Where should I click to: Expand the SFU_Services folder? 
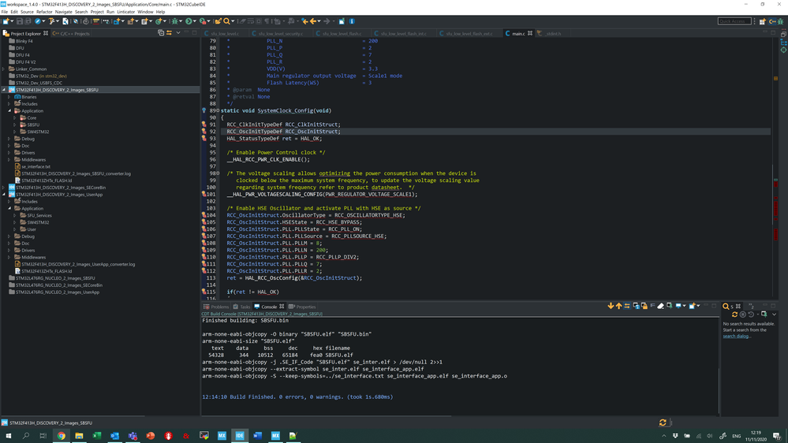coord(15,215)
